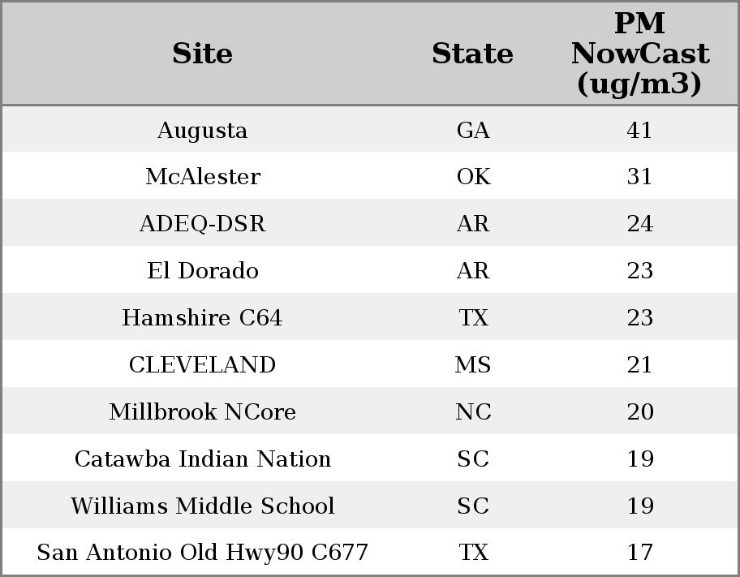The height and width of the screenshot is (577, 740).
Task: Select the Millbrook NCore site cell
Action: point(203,411)
